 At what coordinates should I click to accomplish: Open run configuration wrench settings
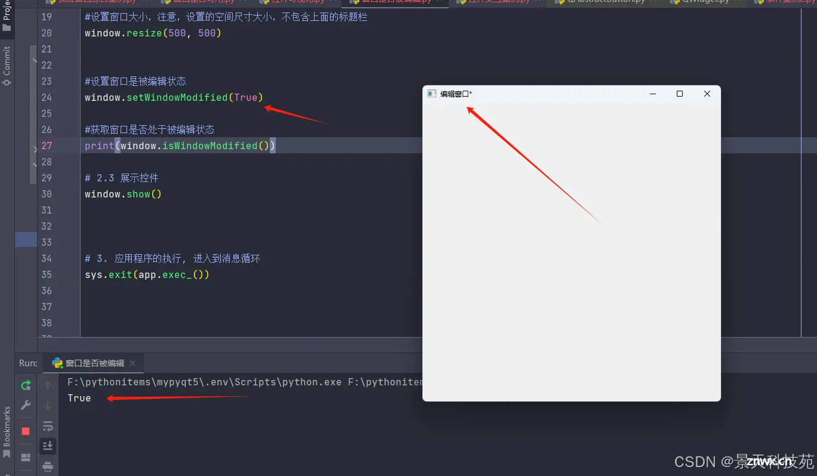(26, 405)
